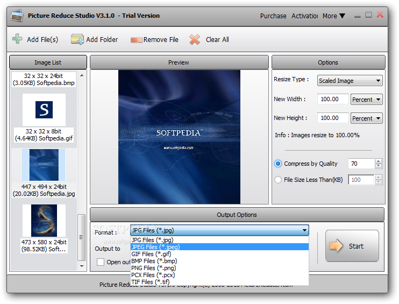The width and height of the screenshot is (399, 304).
Task: Click the (3.05KB) Softpedia.bmp label
Action: click(x=44, y=83)
